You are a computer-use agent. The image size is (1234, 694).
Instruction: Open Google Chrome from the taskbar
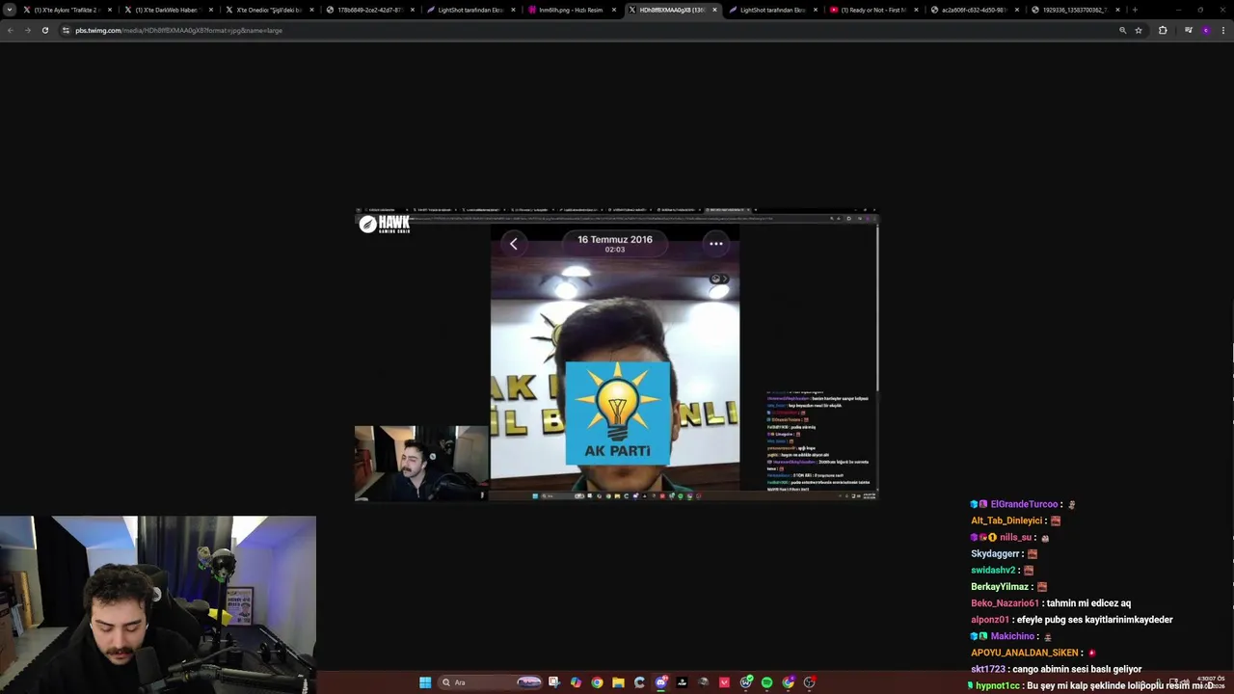597,682
